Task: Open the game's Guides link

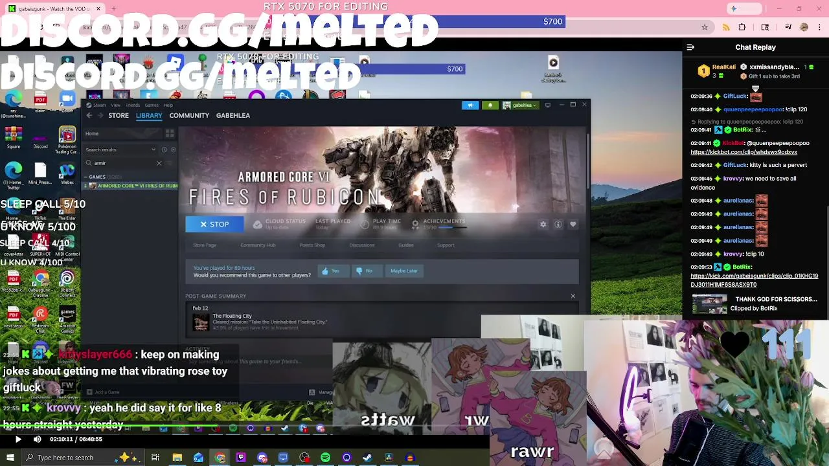Action: (405, 245)
